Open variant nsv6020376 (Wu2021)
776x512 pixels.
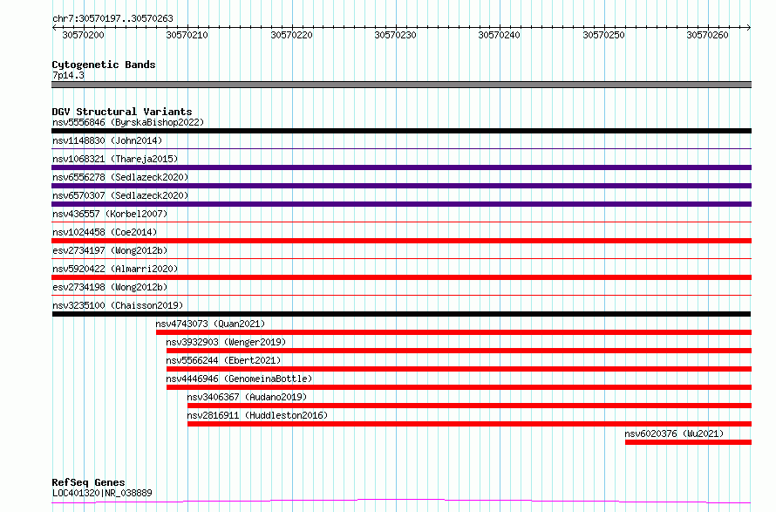tap(674, 433)
